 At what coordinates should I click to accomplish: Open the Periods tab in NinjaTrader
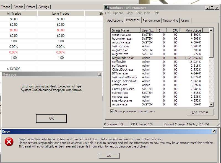(x=18, y=7)
